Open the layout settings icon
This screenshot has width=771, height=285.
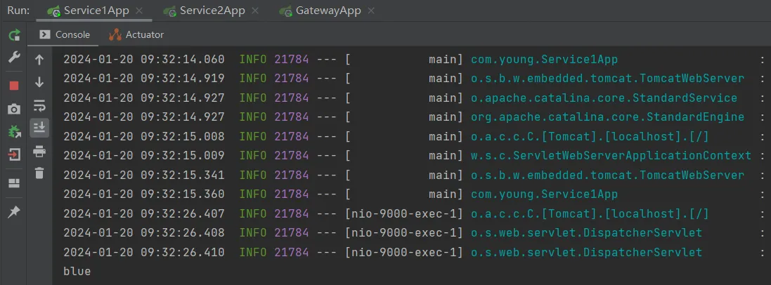[x=14, y=183]
